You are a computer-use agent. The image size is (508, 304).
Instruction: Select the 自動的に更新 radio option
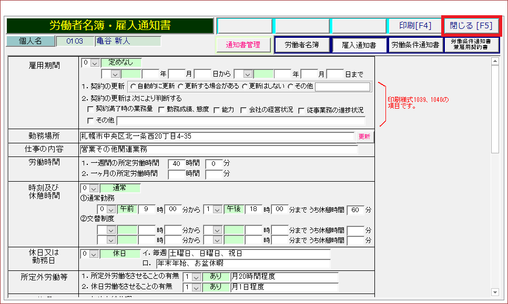pyautogui.click(x=133, y=86)
